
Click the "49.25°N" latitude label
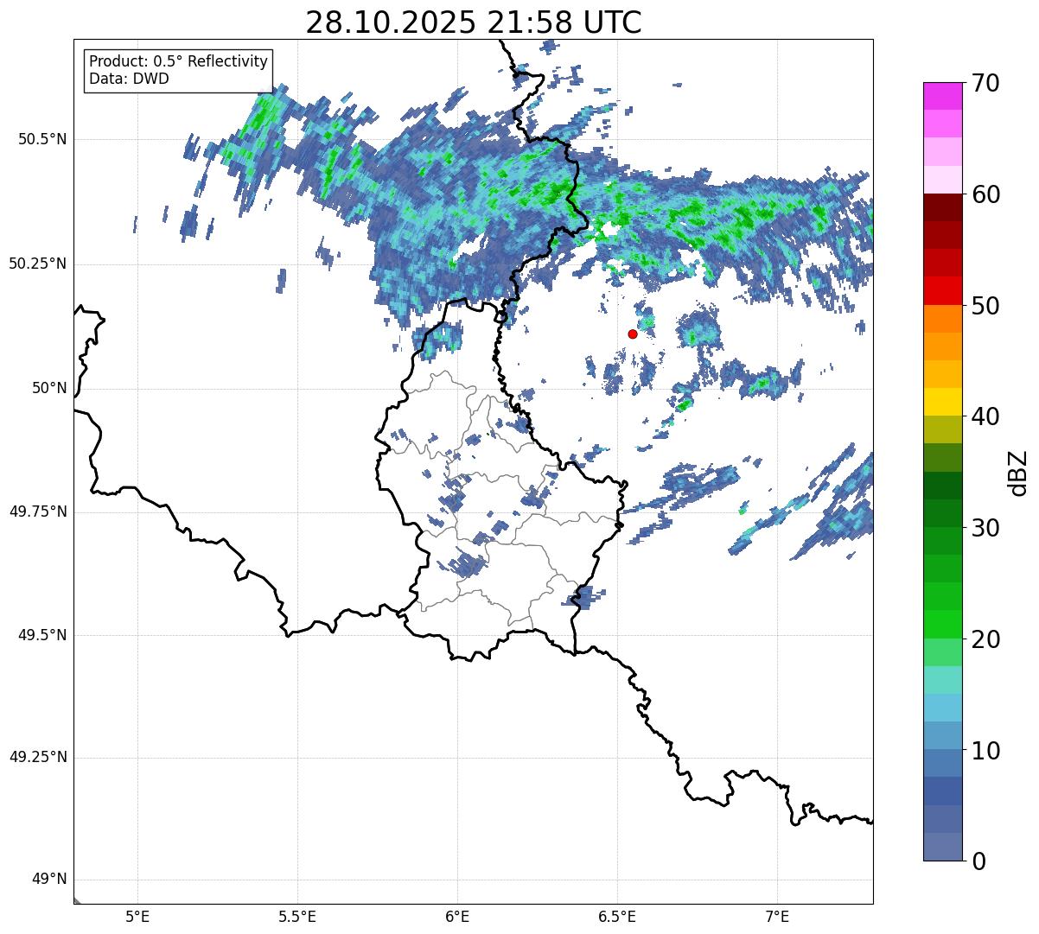tap(38, 758)
